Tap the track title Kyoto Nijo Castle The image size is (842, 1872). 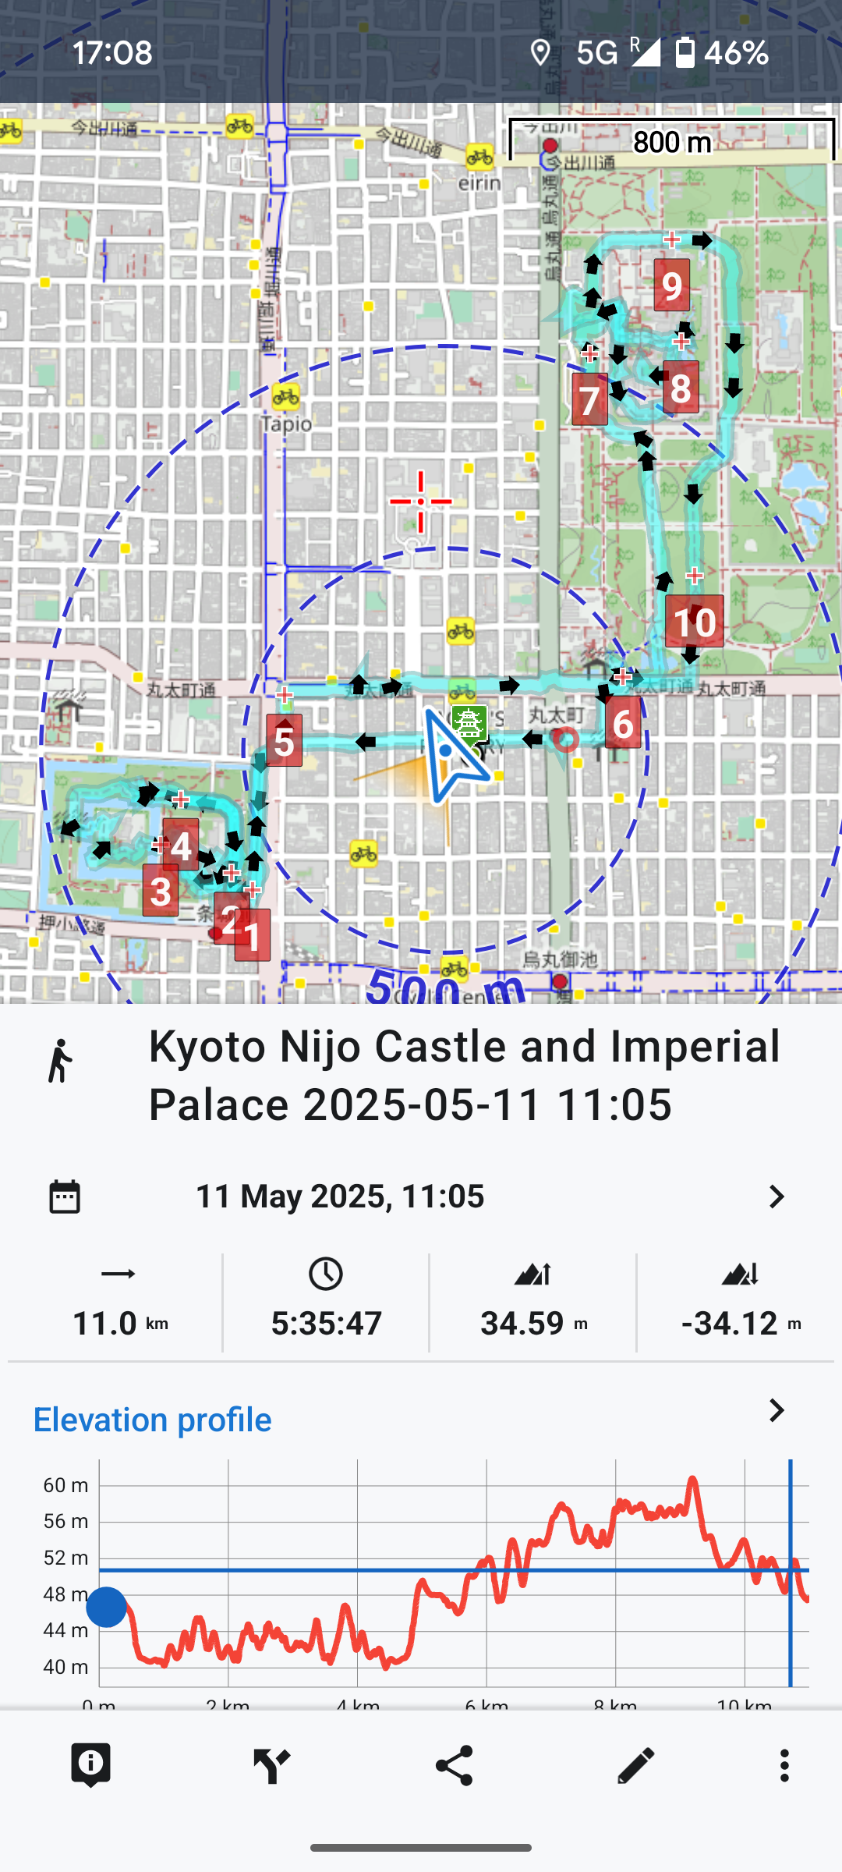click(464, 1075)
